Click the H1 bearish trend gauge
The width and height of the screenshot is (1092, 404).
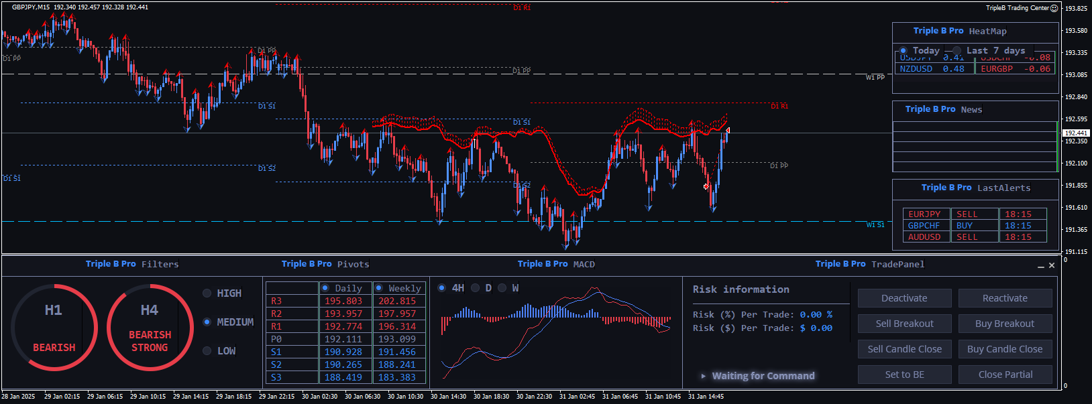coord(54,328)
